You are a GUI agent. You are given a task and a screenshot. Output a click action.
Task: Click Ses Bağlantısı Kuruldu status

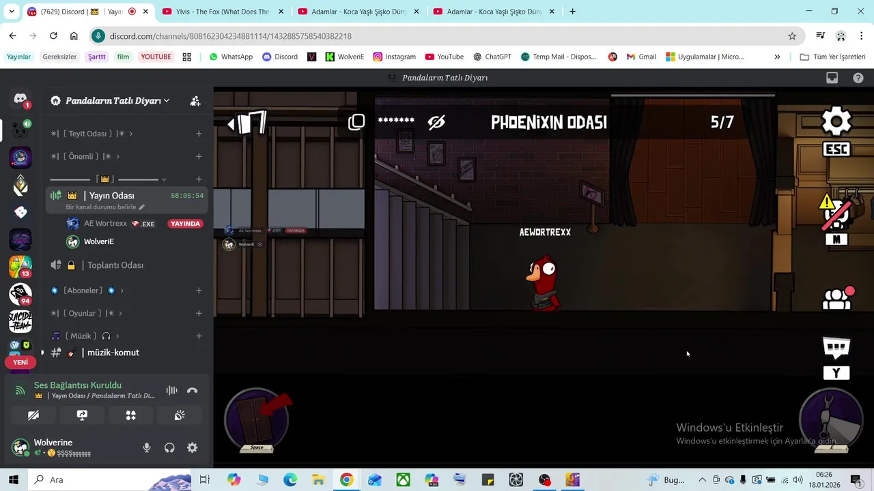(78, 385)
